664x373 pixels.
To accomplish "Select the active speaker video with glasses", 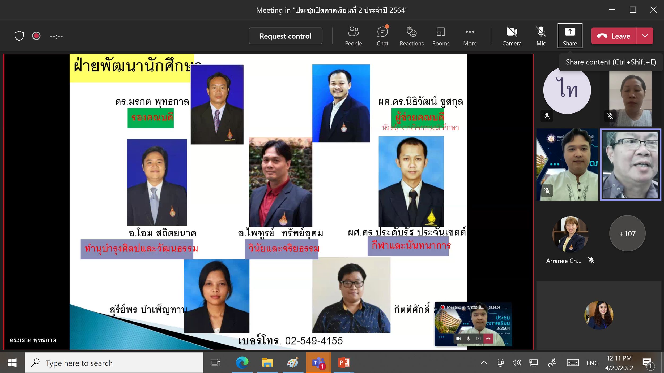I will coord(631,165).
